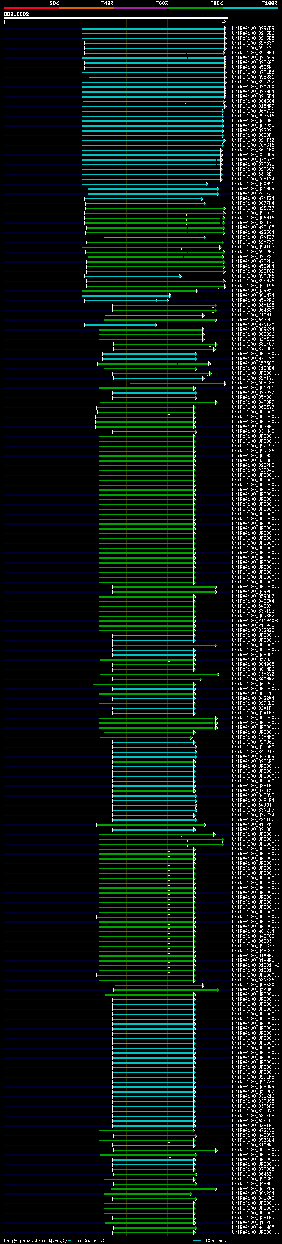Click label UniRef100_A5BR81
Image resolution: width=282 pixels, height=1244 pixels.
[253, 77]
